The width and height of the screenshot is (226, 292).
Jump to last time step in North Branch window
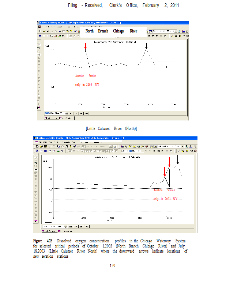pyautogui.click(x=87, y=113)
